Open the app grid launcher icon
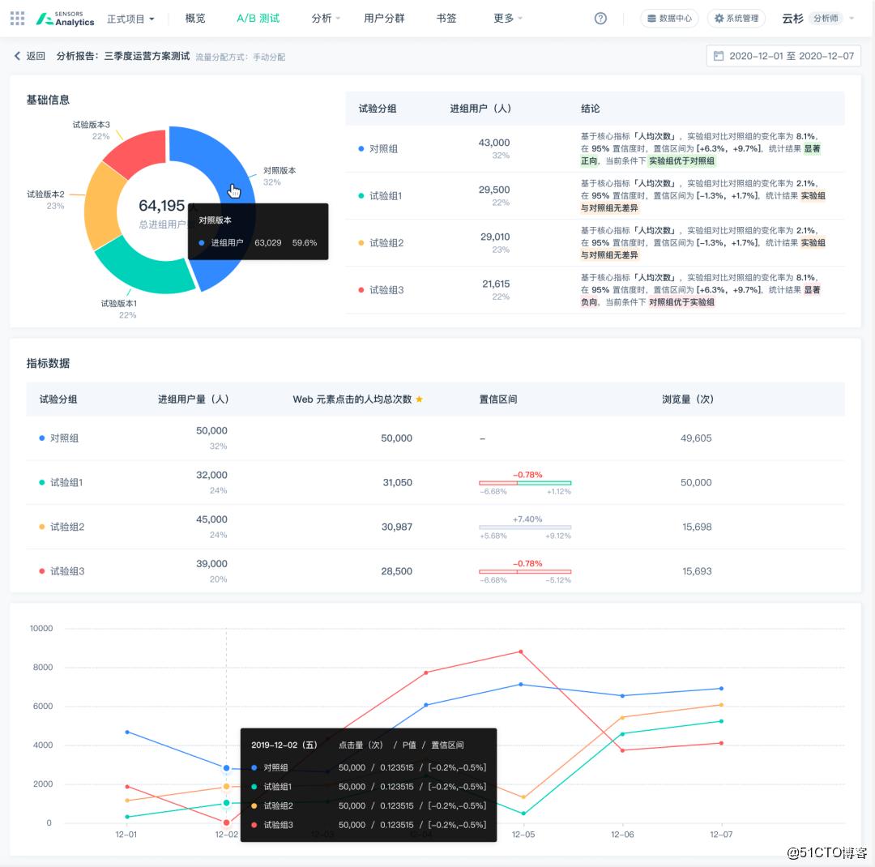This screenshot has width=875, height=867. click(17, 19)
